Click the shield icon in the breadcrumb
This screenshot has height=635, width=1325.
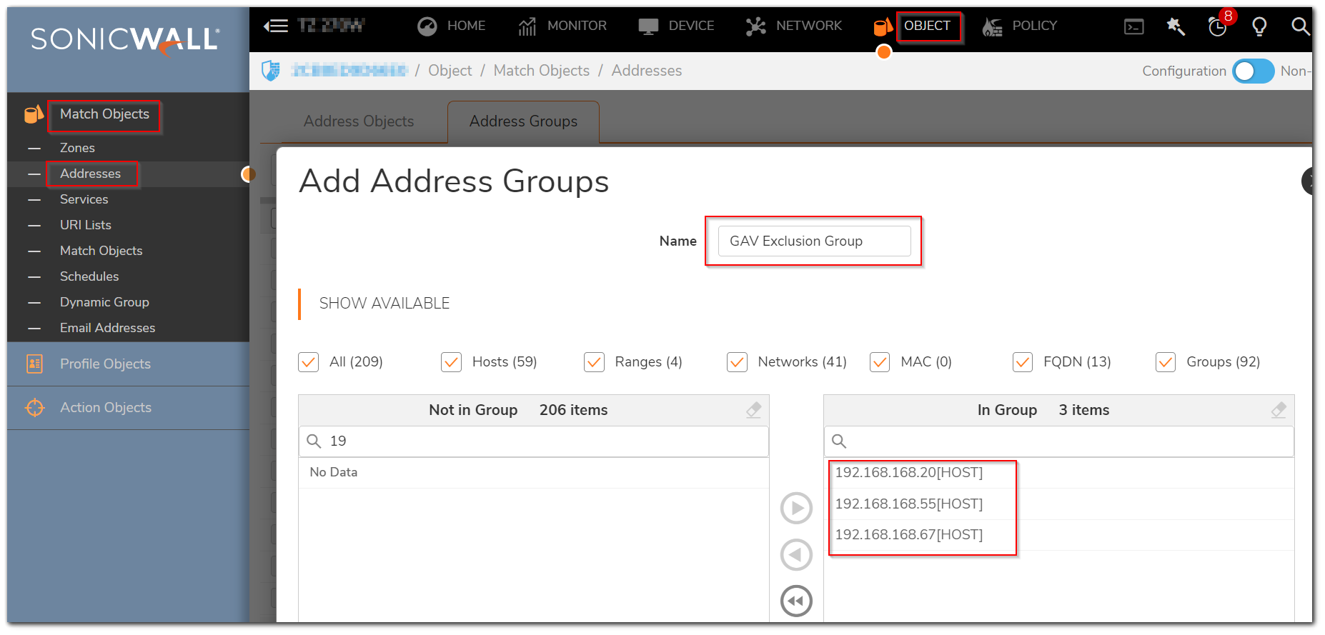(271, 71)
